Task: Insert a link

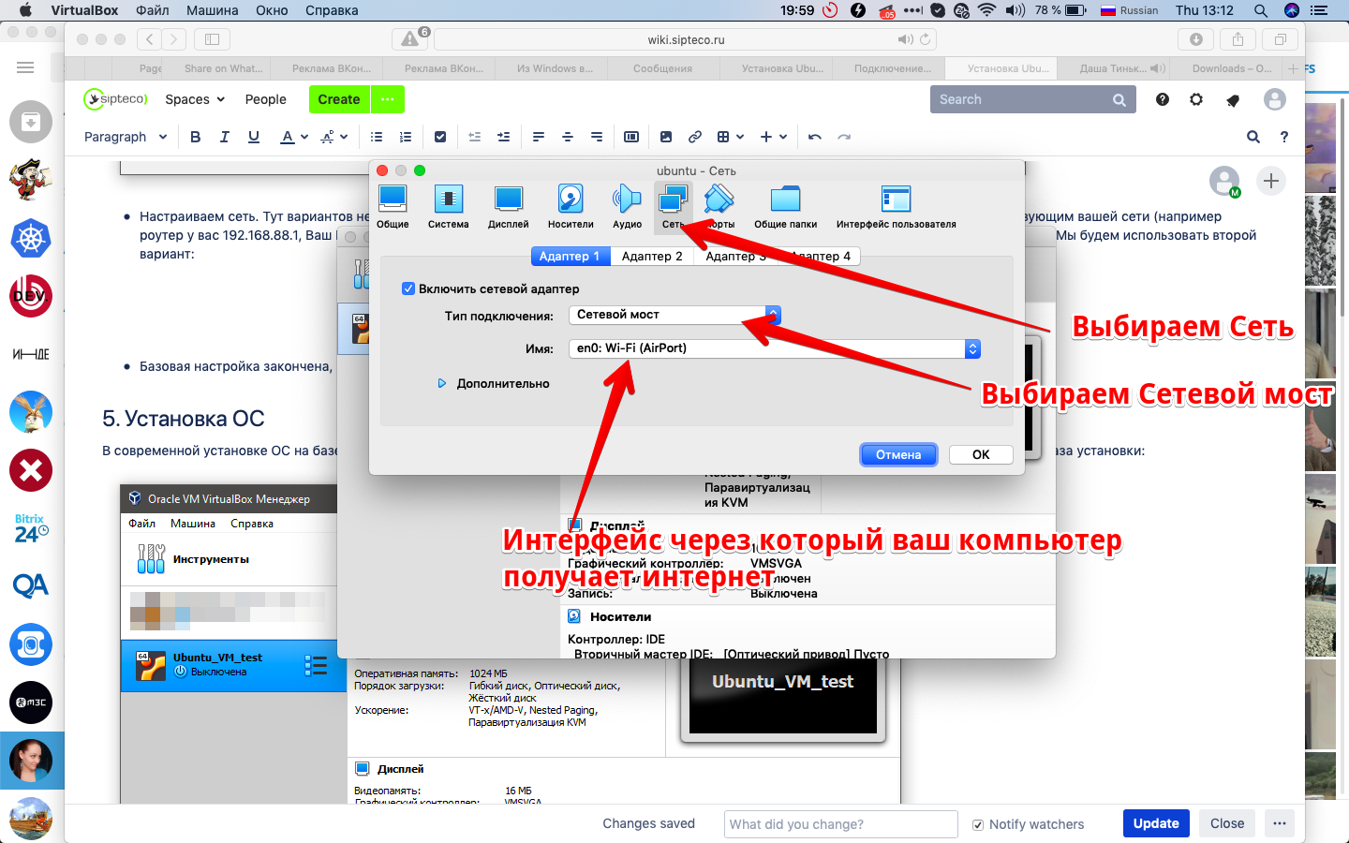Action: pyautogui.click(x=695, y=137)
